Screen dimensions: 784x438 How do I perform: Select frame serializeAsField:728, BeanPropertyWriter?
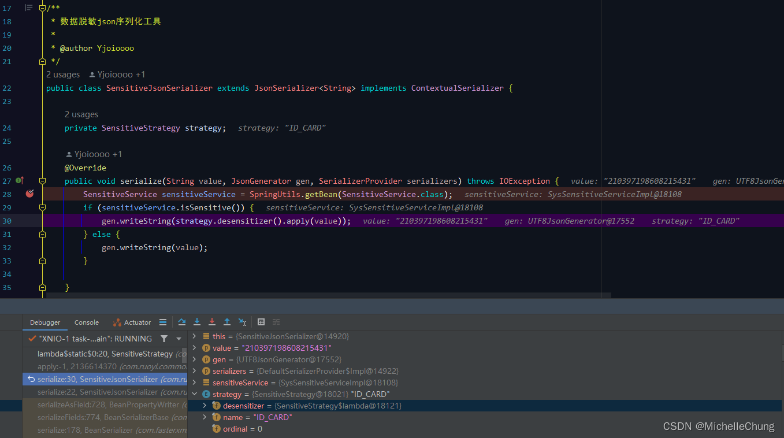click(105, 404)
